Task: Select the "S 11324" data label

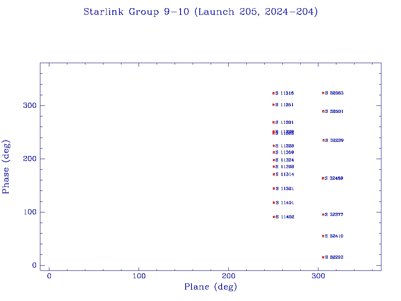Action: [x=285, y=160]
